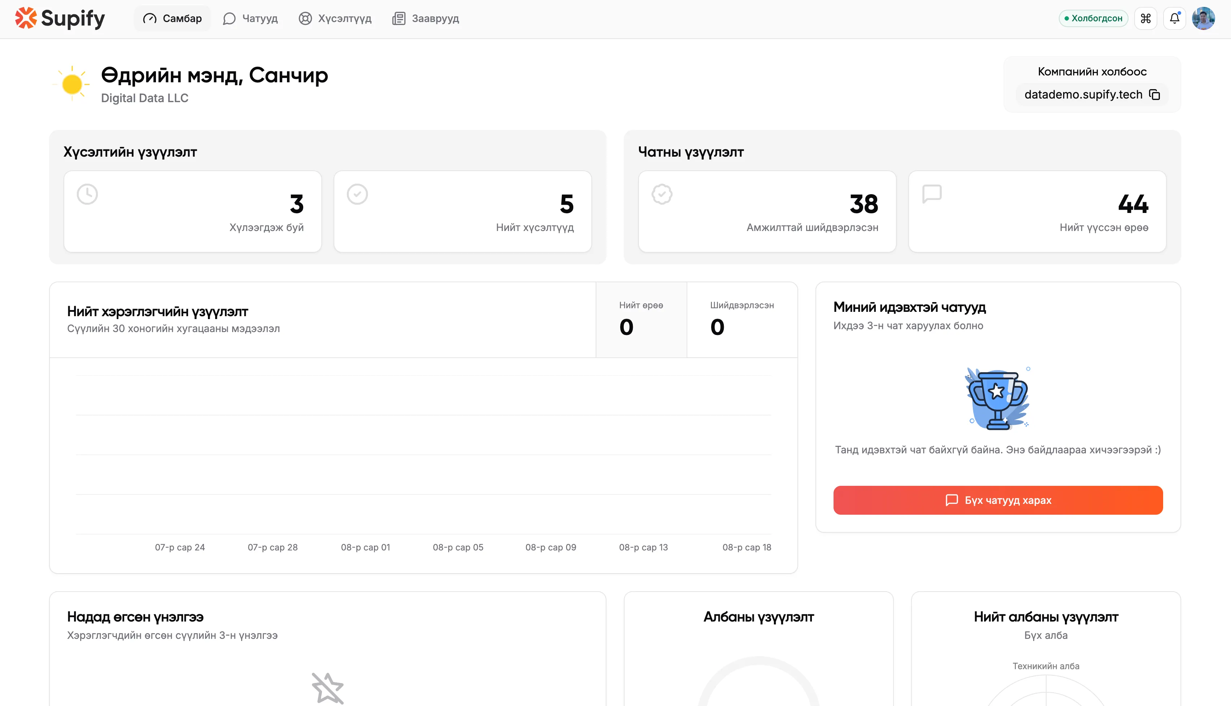Open the Хүлээгдэж буй requests card
The image size is (1231, 706).
tap(192, 212)
